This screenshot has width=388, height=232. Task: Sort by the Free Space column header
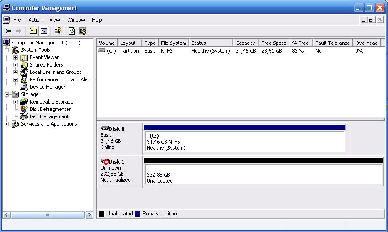274,43
